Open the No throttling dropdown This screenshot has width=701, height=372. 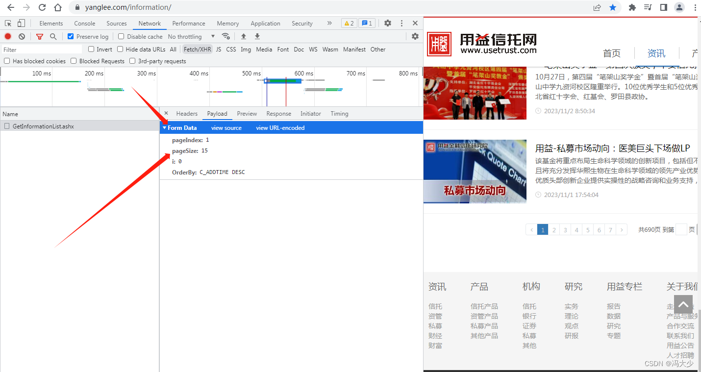(x=191, y=36)
